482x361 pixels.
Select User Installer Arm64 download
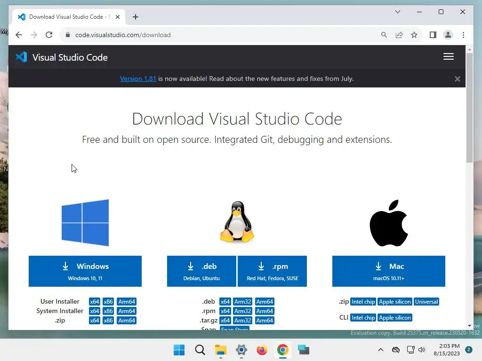pyautogui.click(x=127, y=301)
